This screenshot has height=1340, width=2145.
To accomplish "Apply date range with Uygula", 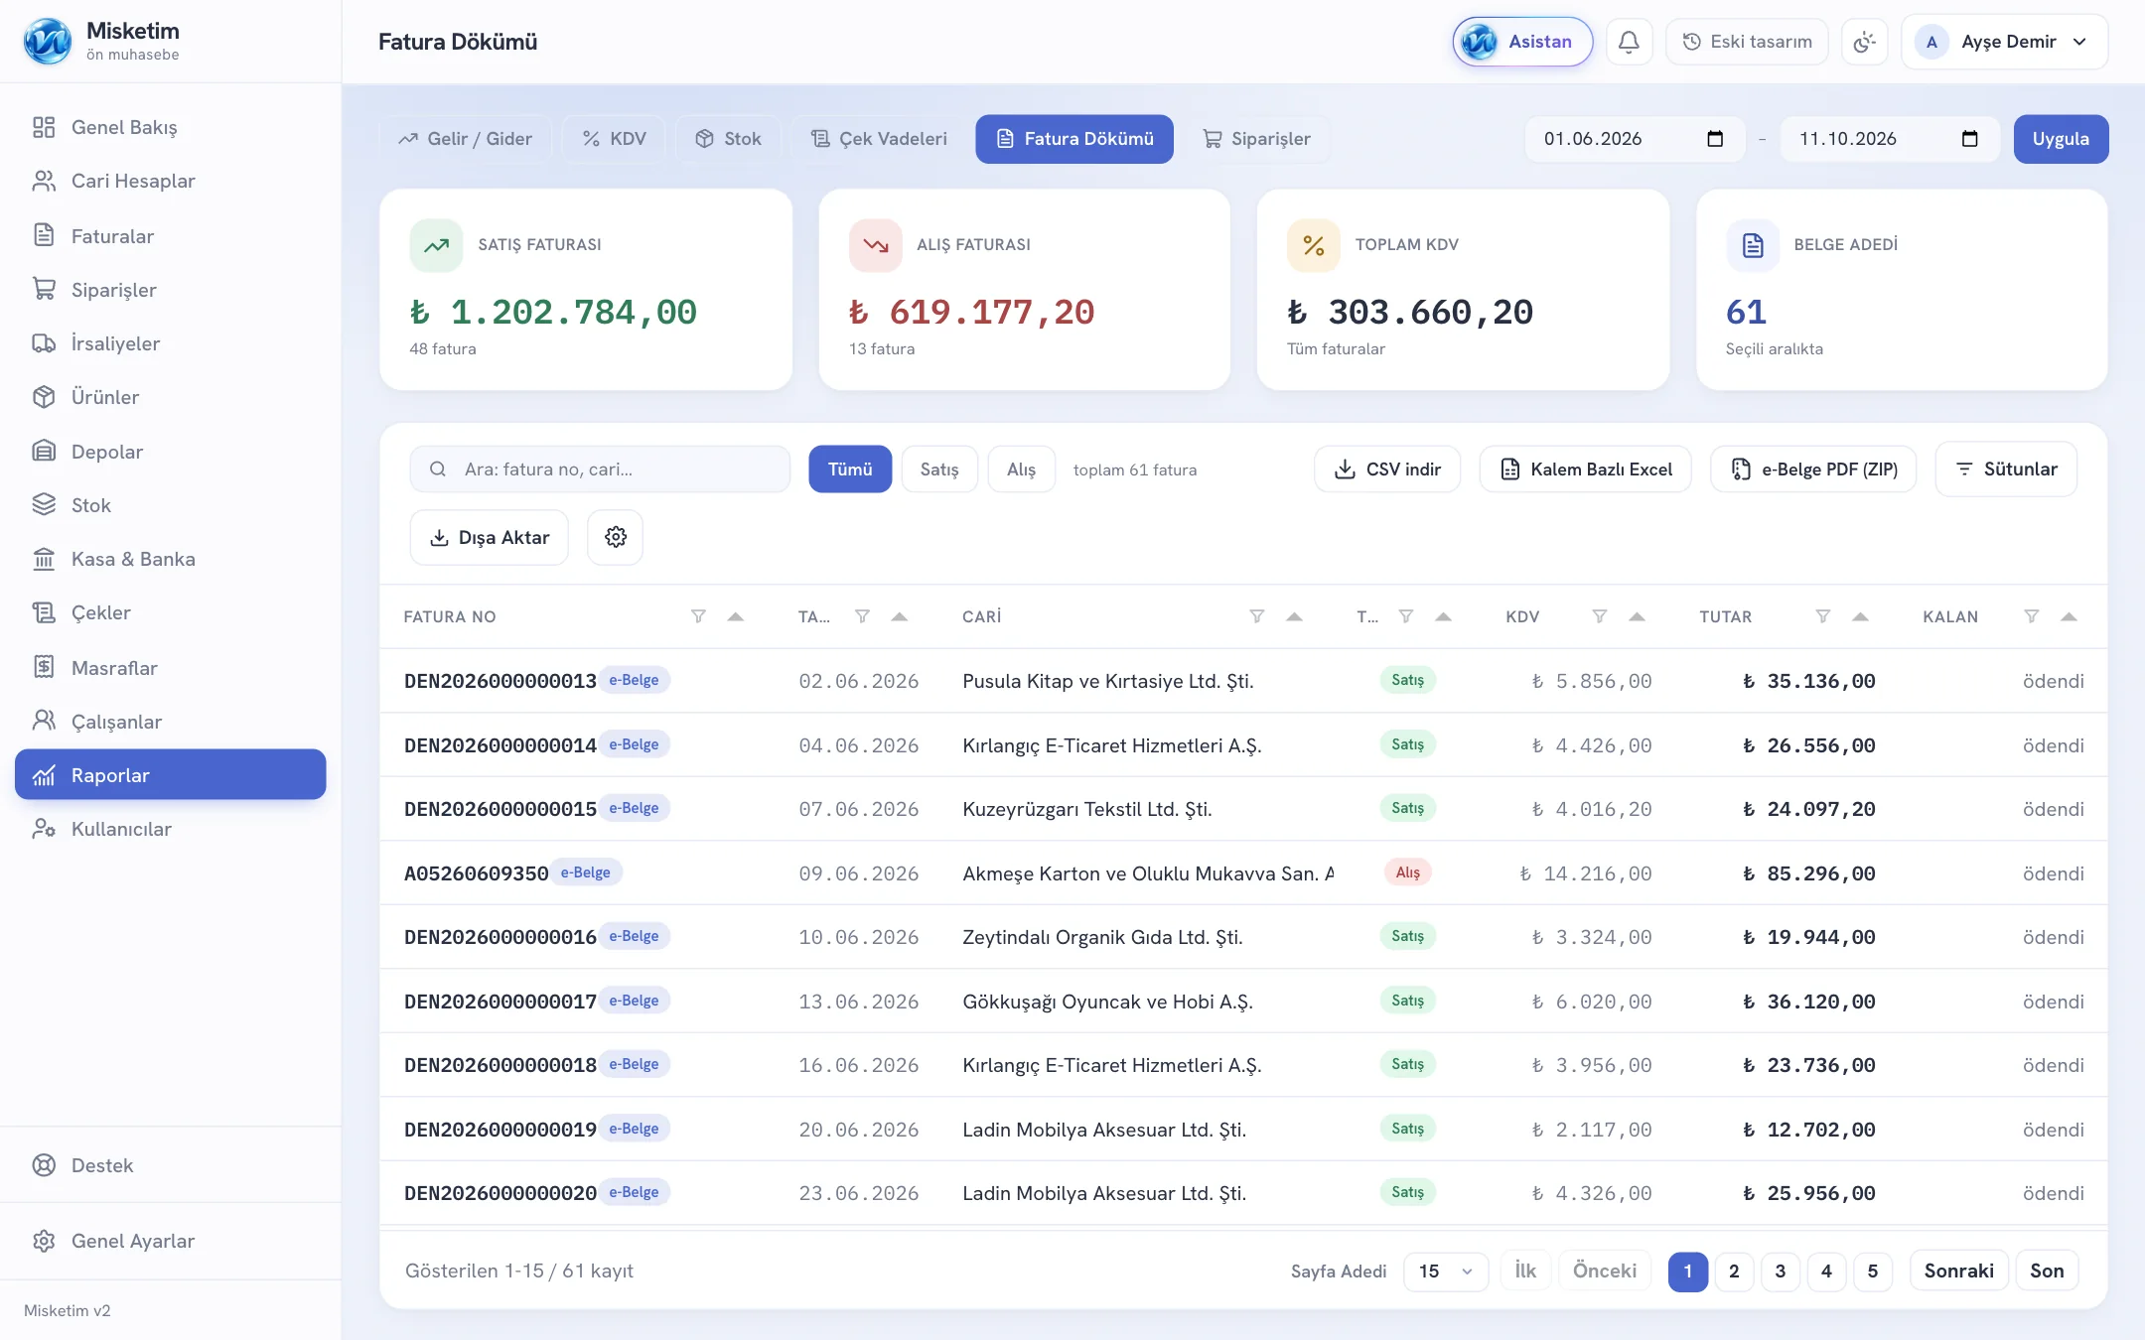I will point(2061,139).
